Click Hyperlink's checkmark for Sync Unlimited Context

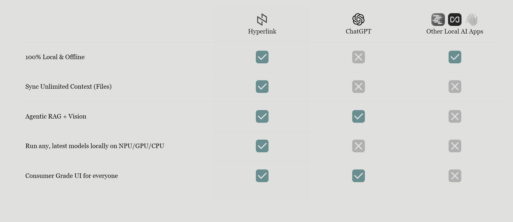point(262,87)
